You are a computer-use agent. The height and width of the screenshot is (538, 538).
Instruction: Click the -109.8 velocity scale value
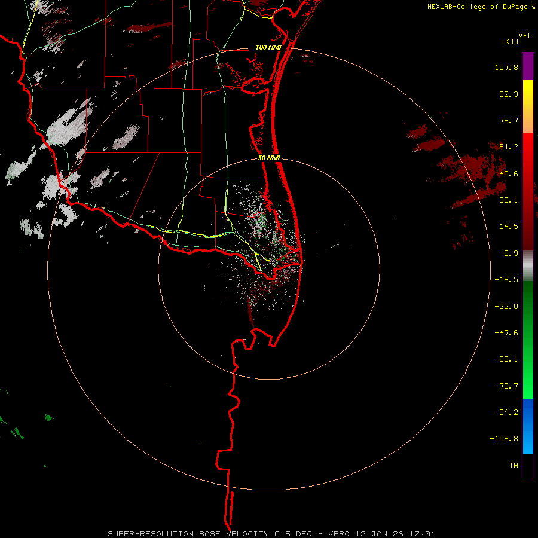[504, 439]
